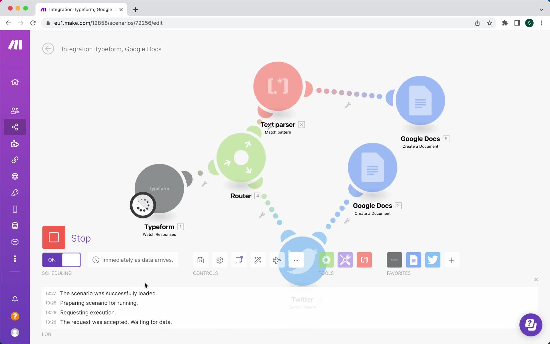Stop the running scenario
This screenshot has width=550, height=344.
point(54,237)
